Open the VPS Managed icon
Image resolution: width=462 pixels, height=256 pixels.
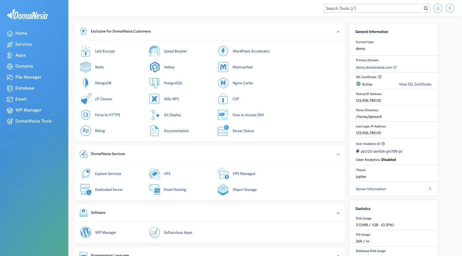[x=223, y=174]
